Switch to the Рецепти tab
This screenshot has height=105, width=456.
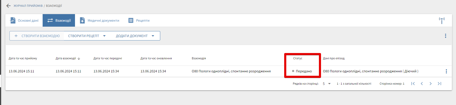[139, 20]
